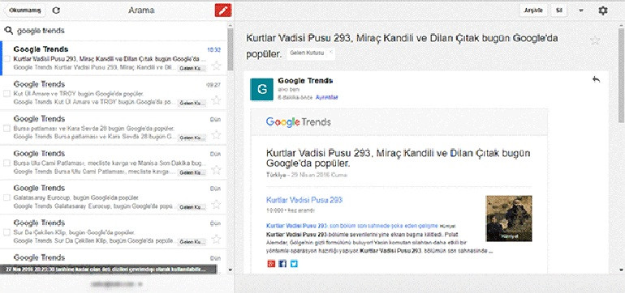
Task: Open the Bursa Ulu Cami Patlaması email
Action: 114,162
